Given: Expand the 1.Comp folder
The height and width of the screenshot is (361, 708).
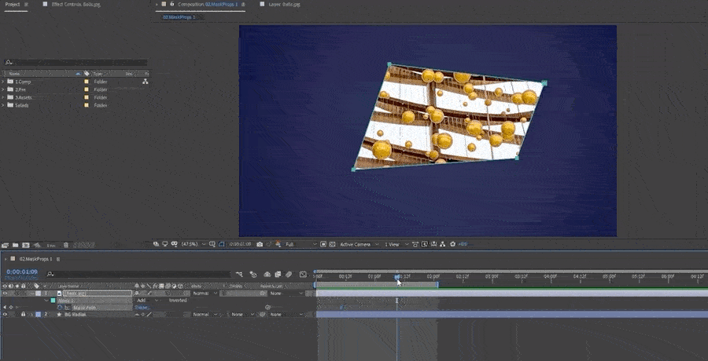Looking at the screenshot, I should (4, 82).
